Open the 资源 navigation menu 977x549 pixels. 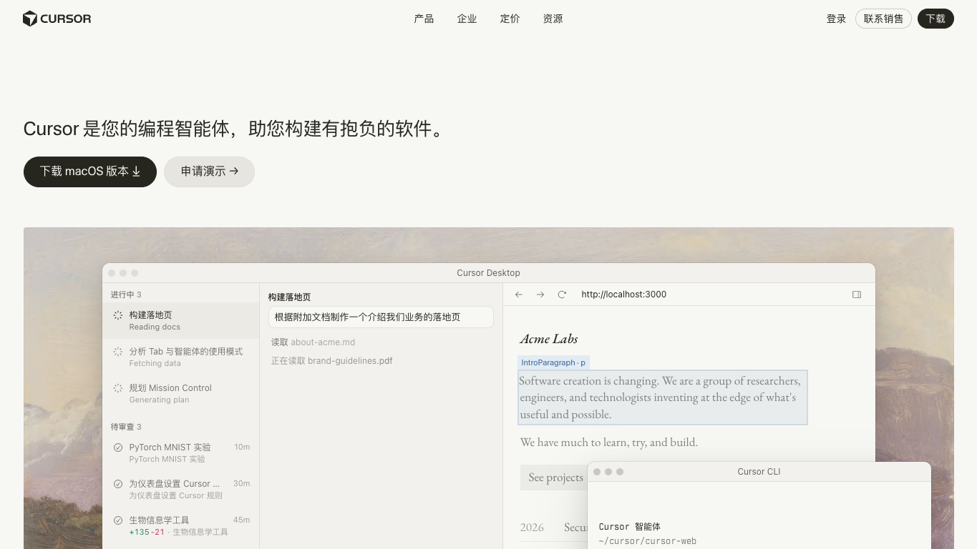click(x=553, y=19)
